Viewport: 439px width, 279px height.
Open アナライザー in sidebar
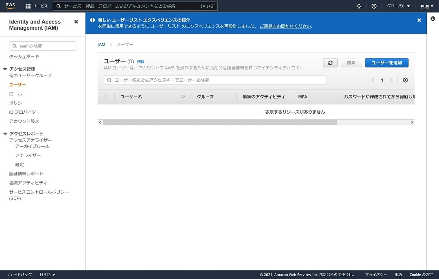pyautogui.click(x=28, y=155)
